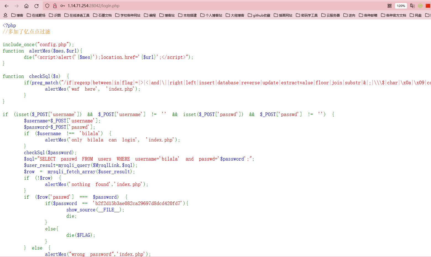Open the 博客 bookmark folder

pyautogui.click(x=17, y=15)
